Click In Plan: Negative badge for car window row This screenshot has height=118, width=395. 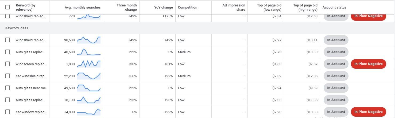coord(368,112)
